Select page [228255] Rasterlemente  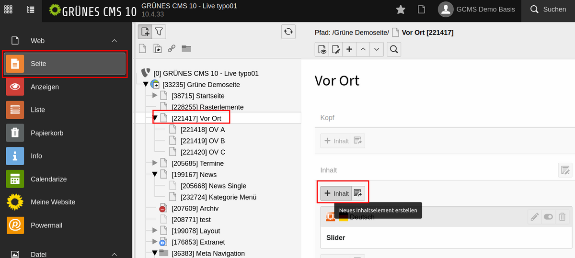pyautogui.click(x=207, y=107)
